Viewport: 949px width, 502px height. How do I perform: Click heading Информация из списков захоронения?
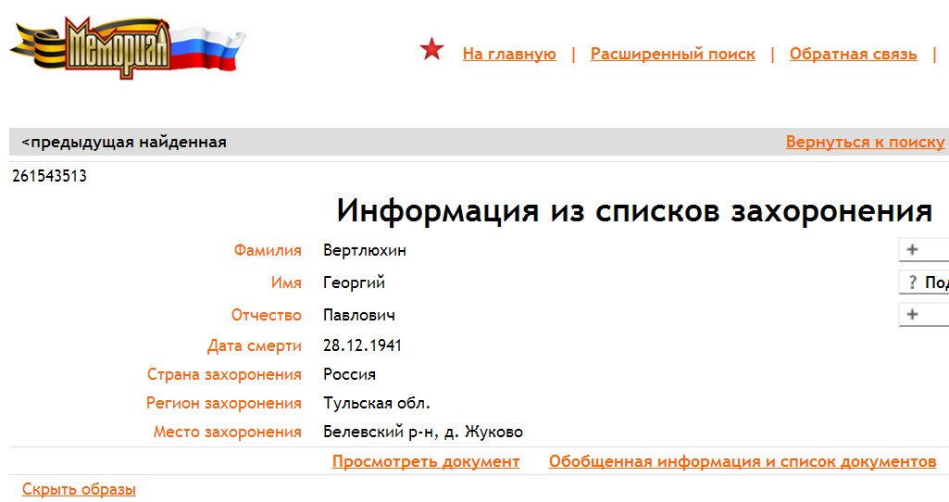pyautogui.click(x=633, y=211)
